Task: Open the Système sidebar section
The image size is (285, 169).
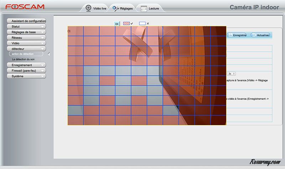Action: pyautogui.click(x=26, y=76)
